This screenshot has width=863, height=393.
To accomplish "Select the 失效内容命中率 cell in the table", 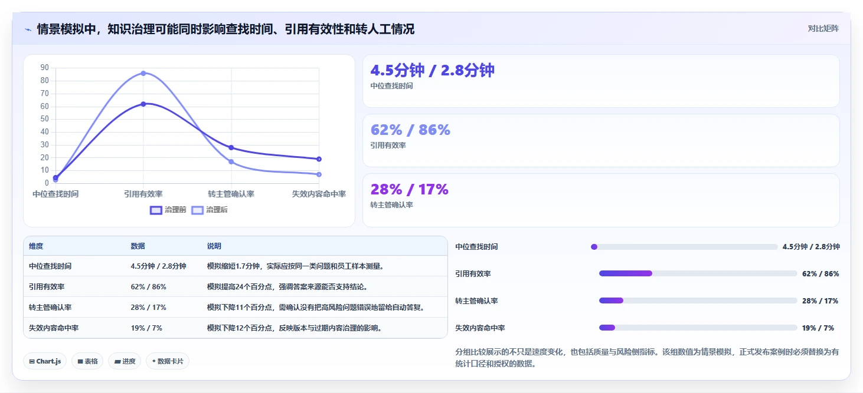I will tap(54, 328).
